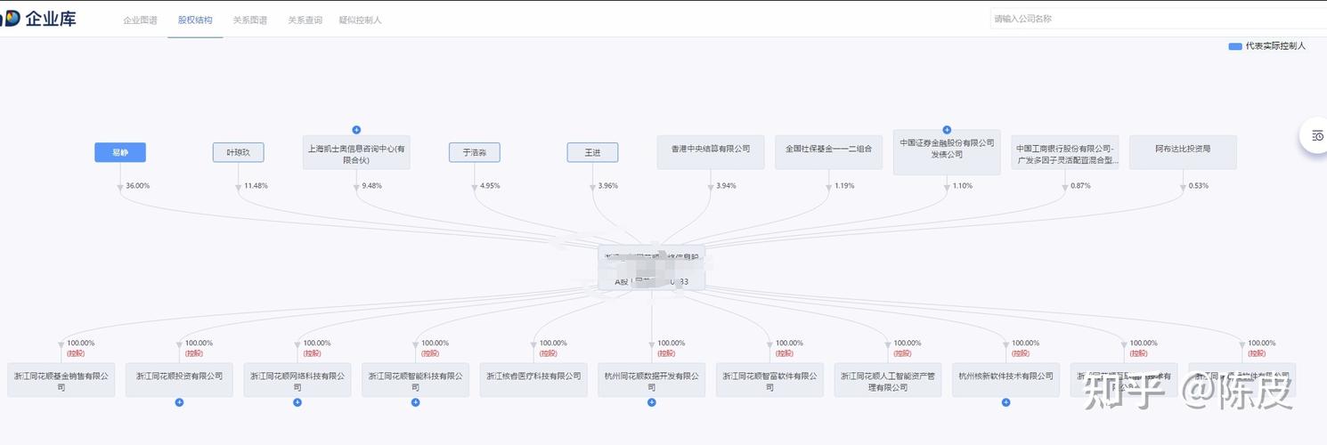Open subsidiary 浙江核睿医疗科技有限公司
Viewport: 1327px width, 445px height.
click(x=533, y=380)
